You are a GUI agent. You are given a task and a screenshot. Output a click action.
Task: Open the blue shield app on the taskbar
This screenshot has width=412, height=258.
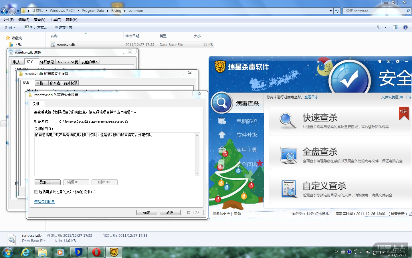tap(79, 253)
